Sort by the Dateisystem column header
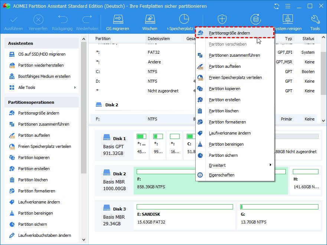Viewport: 327px width, 245px height. [159, 39]
